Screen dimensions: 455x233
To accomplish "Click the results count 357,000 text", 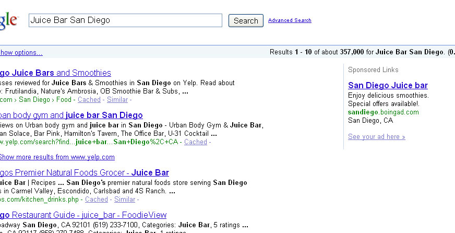I will point(352,52).
